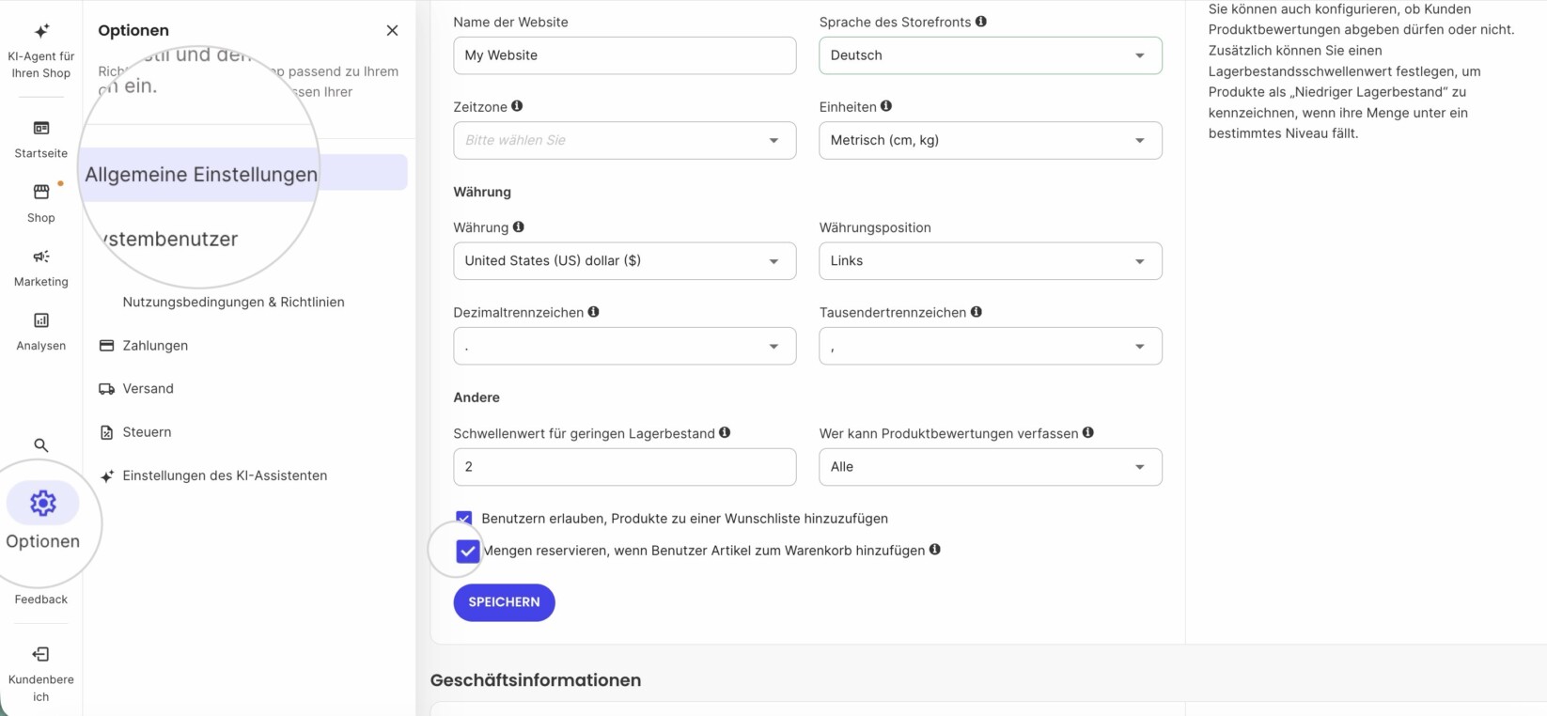Open the Steuern settings
This screenshot has height=716, width=1547.
click(x=135, y=432)
